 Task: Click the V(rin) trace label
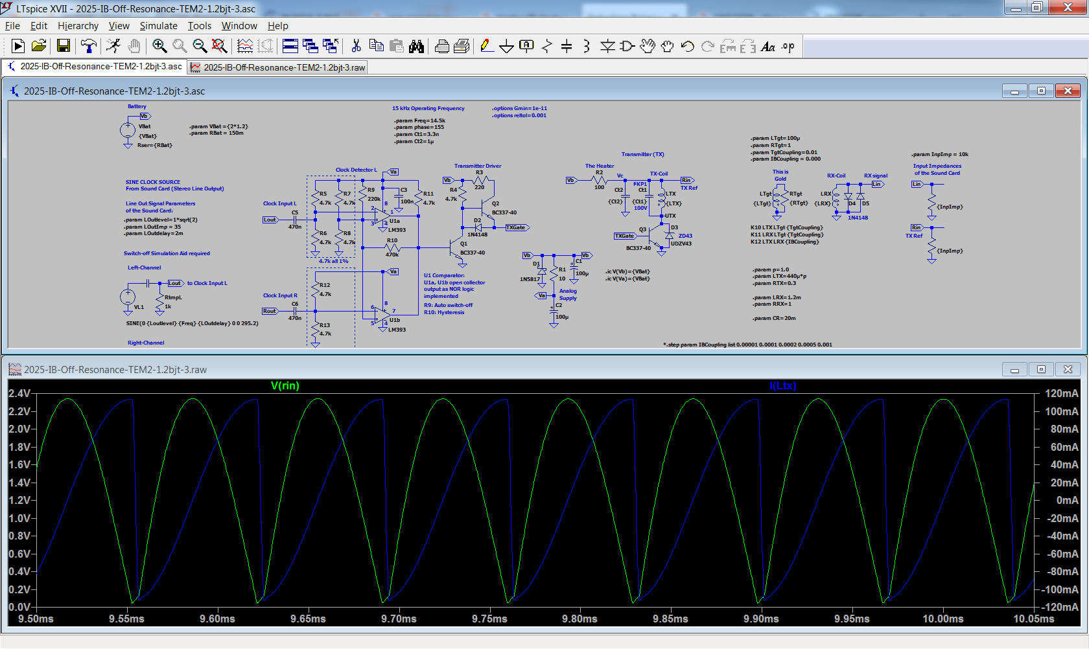click(x=285, y=385)
